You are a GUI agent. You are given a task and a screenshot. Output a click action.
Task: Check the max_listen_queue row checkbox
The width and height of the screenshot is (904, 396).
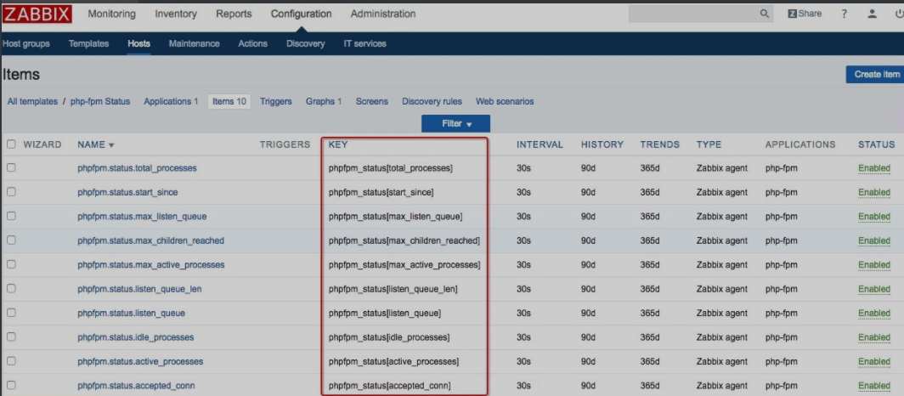11,216
